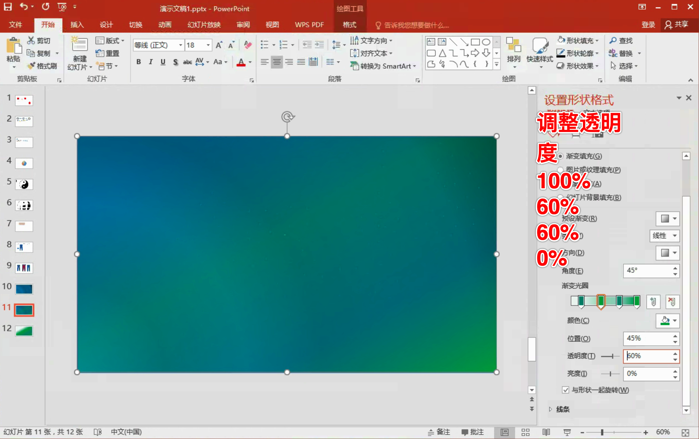This screenshot has height=439, width=699.
Task: Open font color dropdown arrow
Action: point(250,62)
